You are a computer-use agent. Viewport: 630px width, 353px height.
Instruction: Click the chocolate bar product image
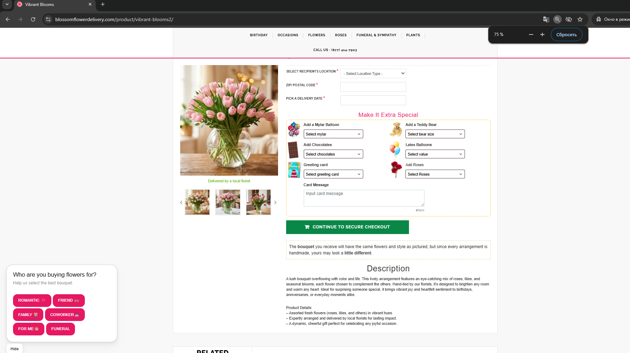pos(293,150)
